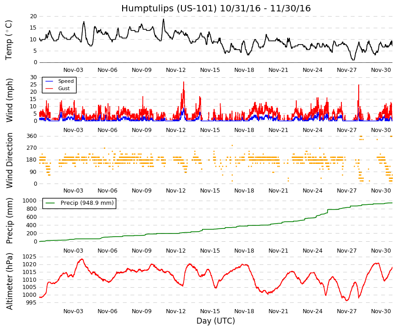Click Nov-24 tick under wind direction chart
Image resolution: width=397 pixels, height=330 pixels.
(312, 191)
